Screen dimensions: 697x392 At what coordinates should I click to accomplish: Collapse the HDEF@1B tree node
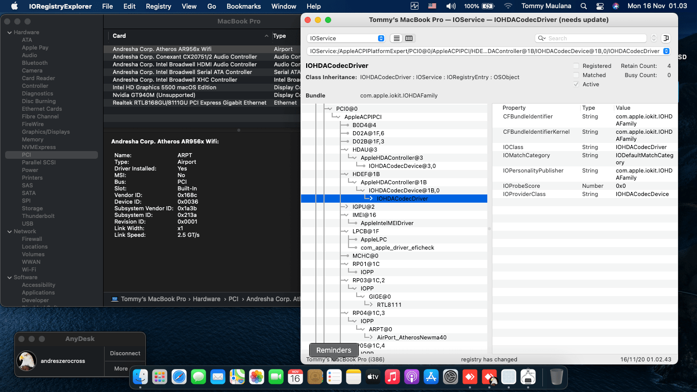[346, 174]
